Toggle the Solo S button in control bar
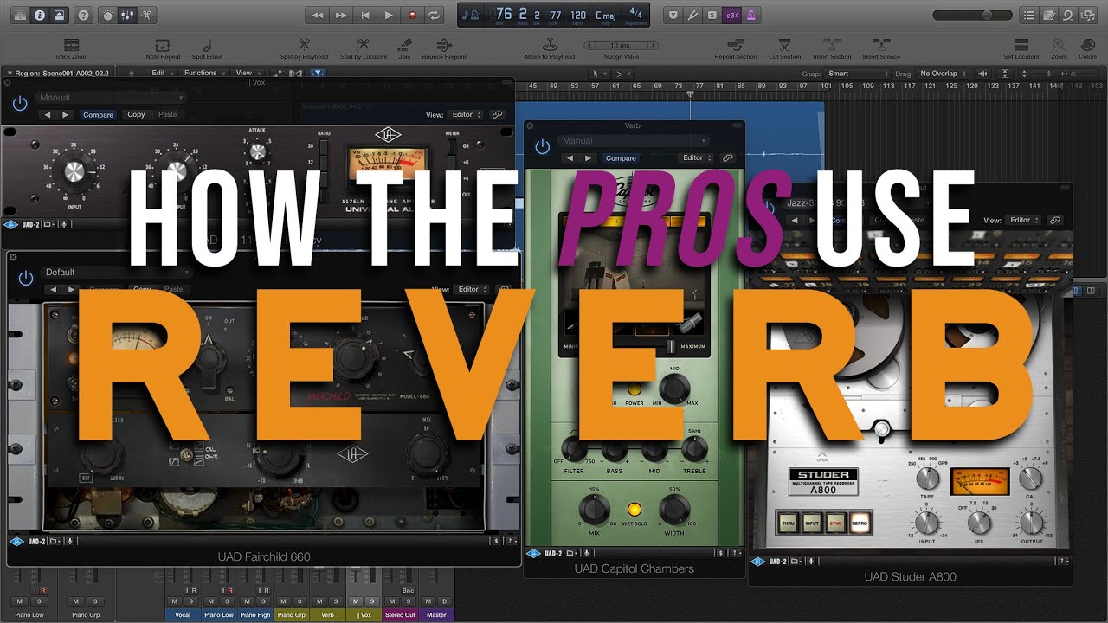This screenshot has height=623, width=1108. pos(712,15)
